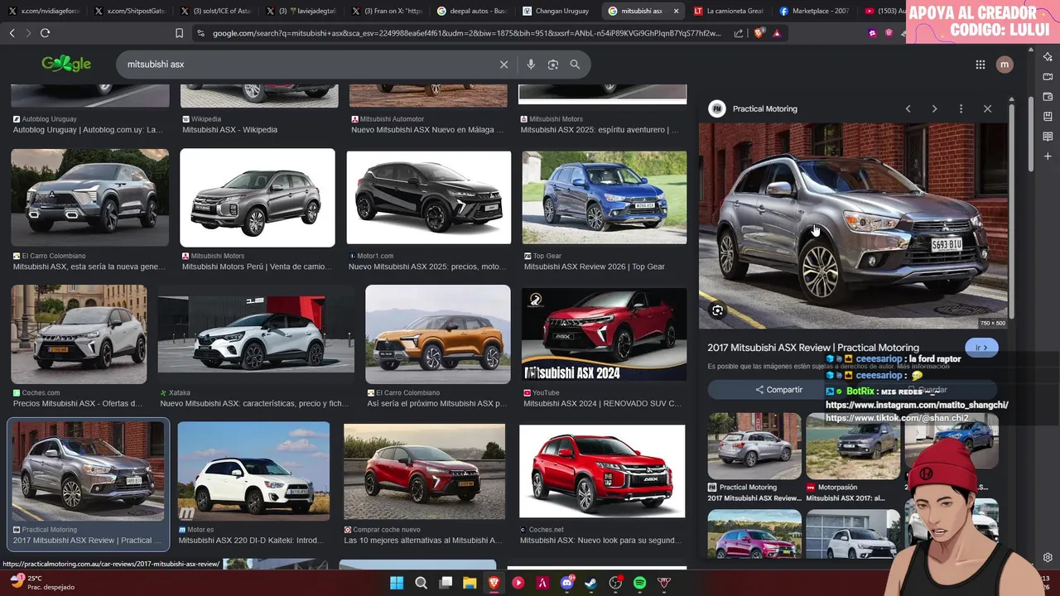The height and width of the screenshot is (596, 1060).
Task: Open Leo AI in the Brave sidebar
Action: [1048, 57]
